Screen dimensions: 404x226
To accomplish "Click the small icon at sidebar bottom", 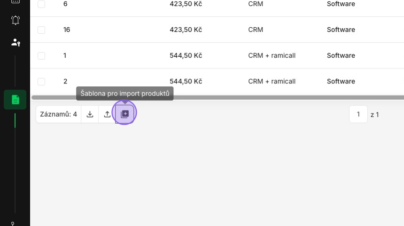I will click(13, 224).
